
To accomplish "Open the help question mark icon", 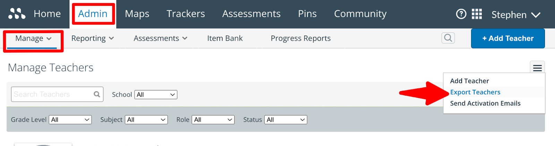I will pyautogui.click(x=461, y=14).
